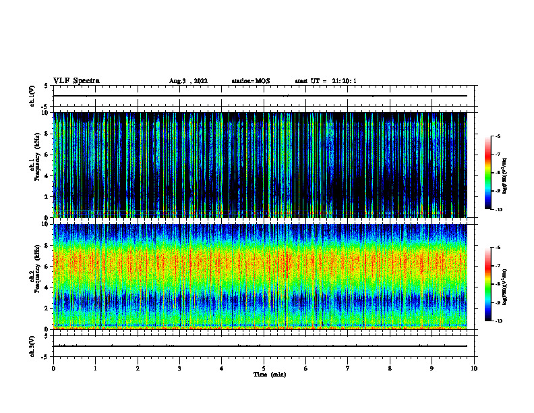This screenshot has height=413, width=534.
Task: Click the ch.3 voltage waveform trace panel
Action: pos(264,346)
